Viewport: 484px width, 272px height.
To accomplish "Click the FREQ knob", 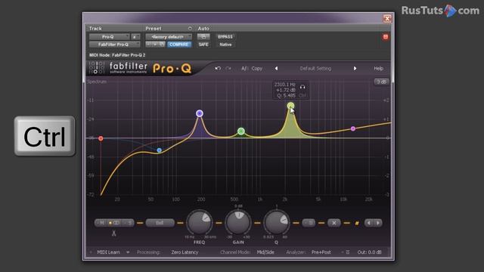I will tap(200, 222).
